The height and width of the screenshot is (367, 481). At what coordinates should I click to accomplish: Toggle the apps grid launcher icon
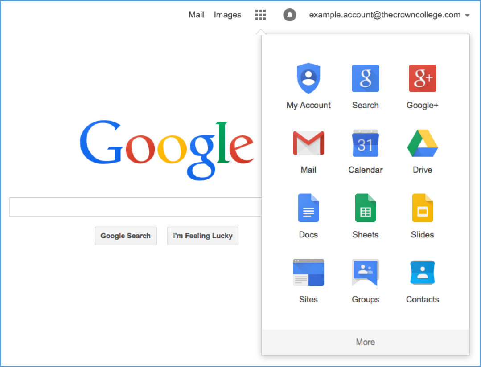tap(260, 15)
